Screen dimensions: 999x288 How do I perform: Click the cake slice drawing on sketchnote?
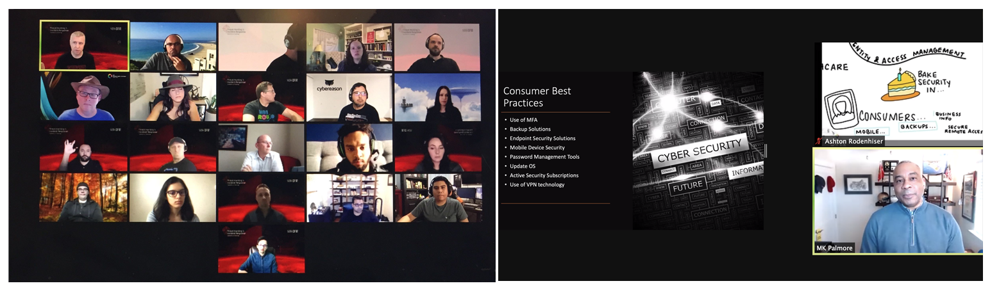click(x=900, y=86)
